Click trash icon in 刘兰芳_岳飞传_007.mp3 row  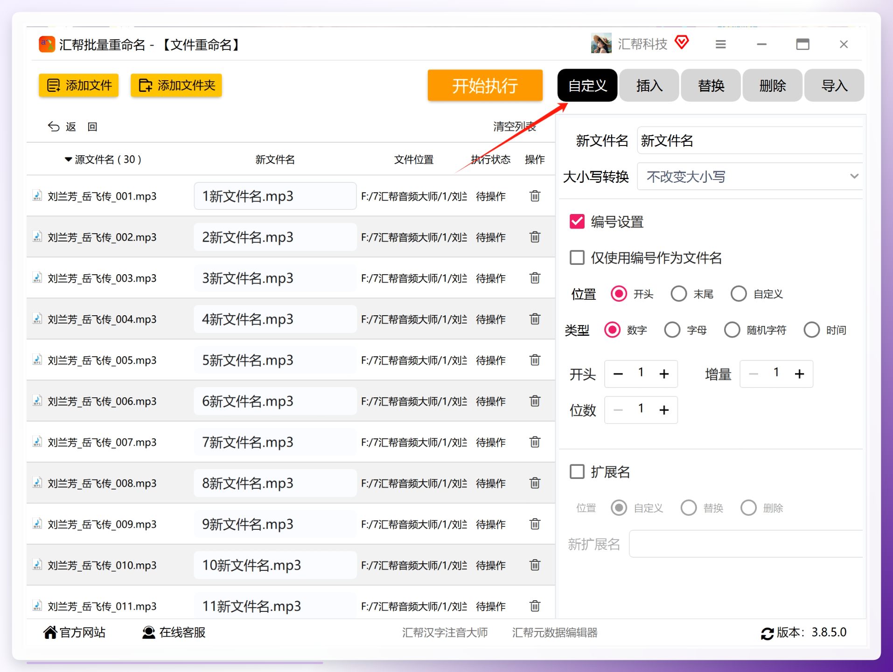point(535,442)
